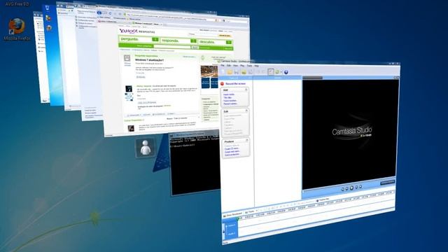Open the File menu in Camtasia Studio
This screenshot has height=252, width=448.
click(x=223, y=65)
